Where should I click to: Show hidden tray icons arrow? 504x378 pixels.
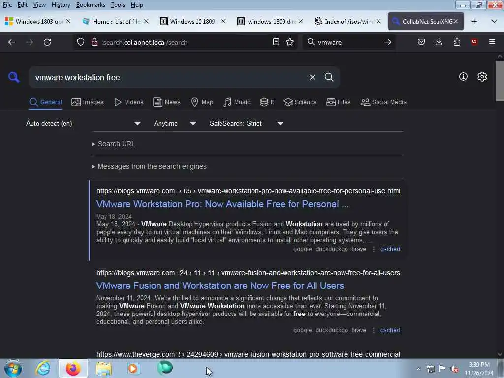(418, 369)
